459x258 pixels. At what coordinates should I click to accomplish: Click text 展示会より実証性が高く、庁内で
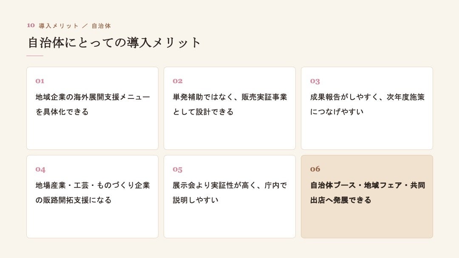(x=230, y=185)
